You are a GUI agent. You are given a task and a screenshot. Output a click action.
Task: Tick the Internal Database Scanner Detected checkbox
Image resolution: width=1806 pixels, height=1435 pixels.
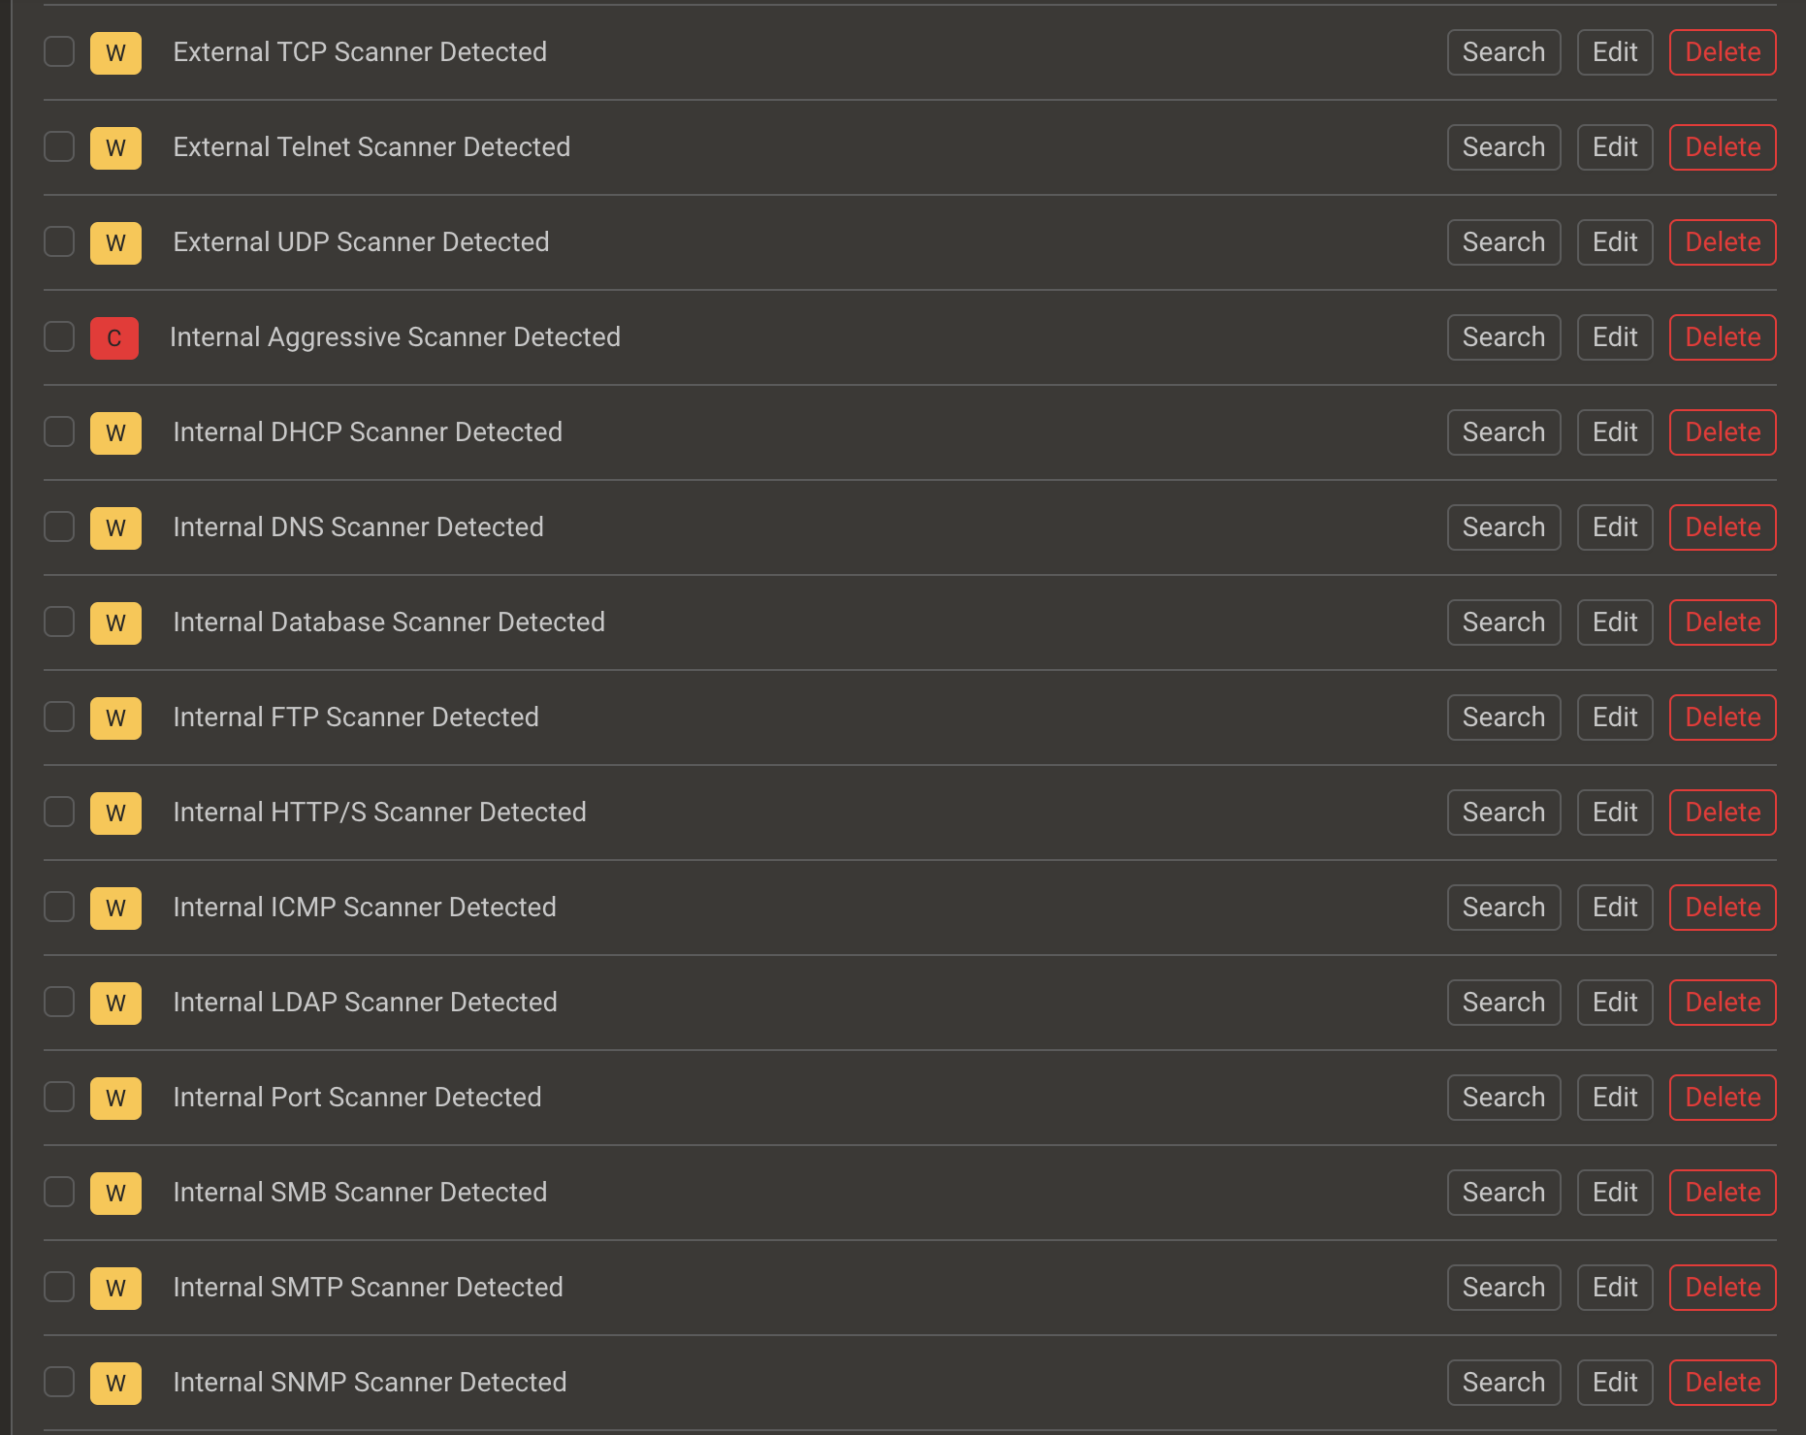point(59,622)
